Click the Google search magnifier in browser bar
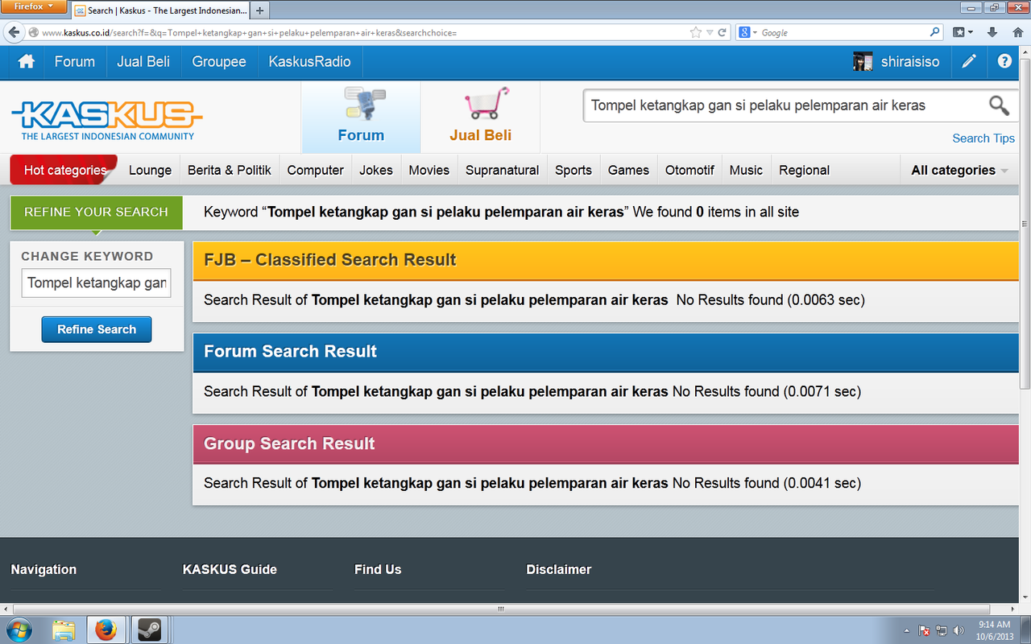The image size is (1031, 644). tap(934, 32)
